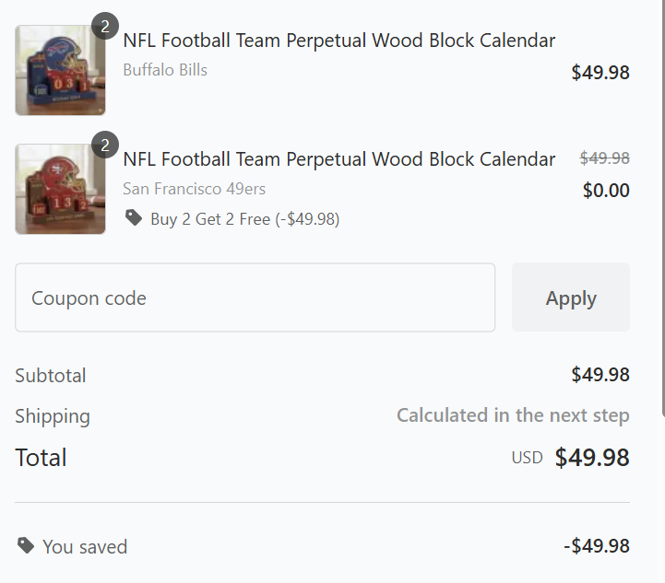665x583 pixels.
Task: Click quantity badge on San Francisco 49ers thumbnail
Action: click(105, 145)
